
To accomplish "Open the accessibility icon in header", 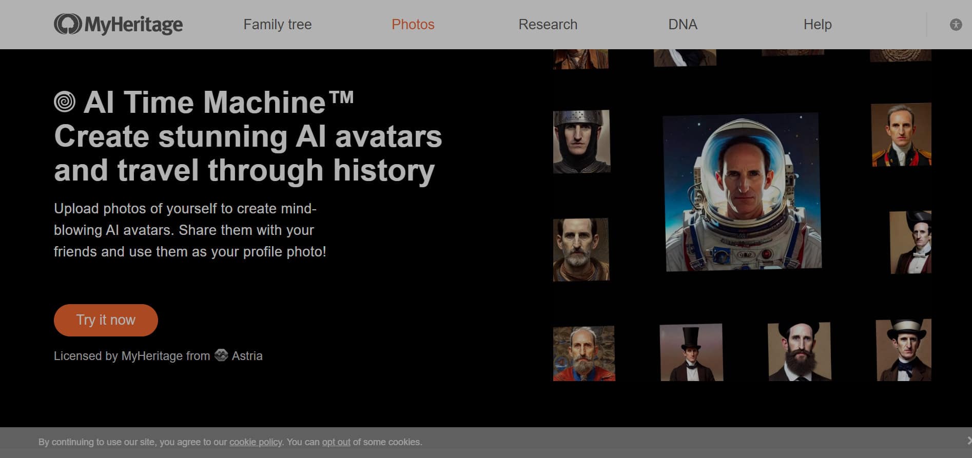I will tap(956, 25).
